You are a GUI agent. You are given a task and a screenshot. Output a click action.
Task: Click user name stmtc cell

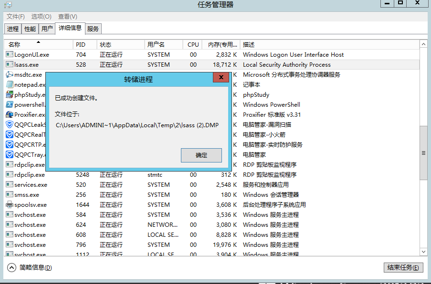[x=155, y=175]
